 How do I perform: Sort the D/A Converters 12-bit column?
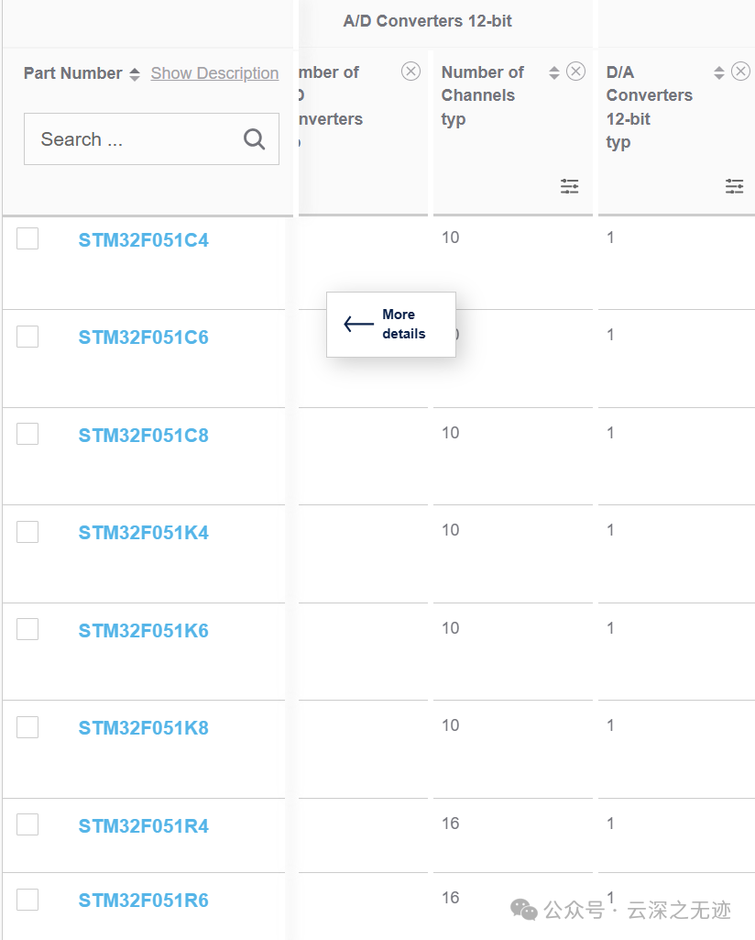(x=719, y=73)
